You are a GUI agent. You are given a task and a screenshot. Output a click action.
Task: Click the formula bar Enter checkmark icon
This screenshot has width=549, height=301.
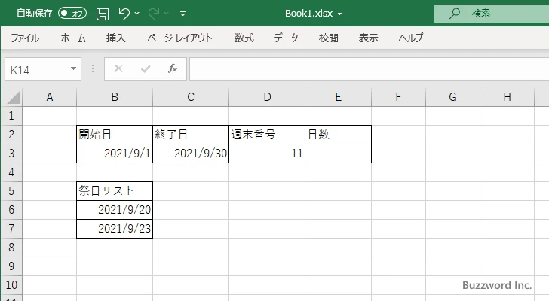146,68
